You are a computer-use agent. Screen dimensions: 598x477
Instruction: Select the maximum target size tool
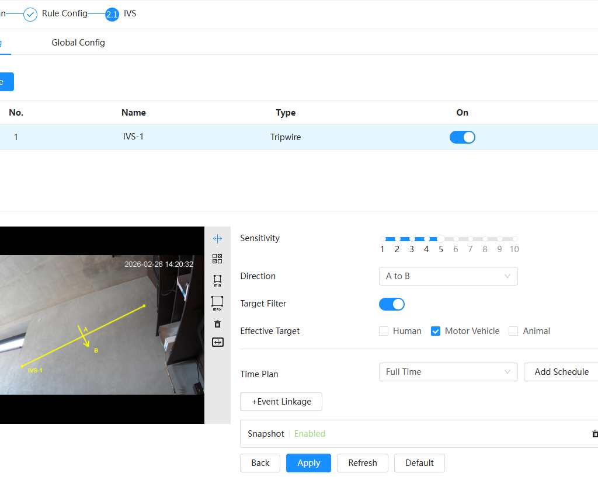pyautogui.click(x=217, y=302)
